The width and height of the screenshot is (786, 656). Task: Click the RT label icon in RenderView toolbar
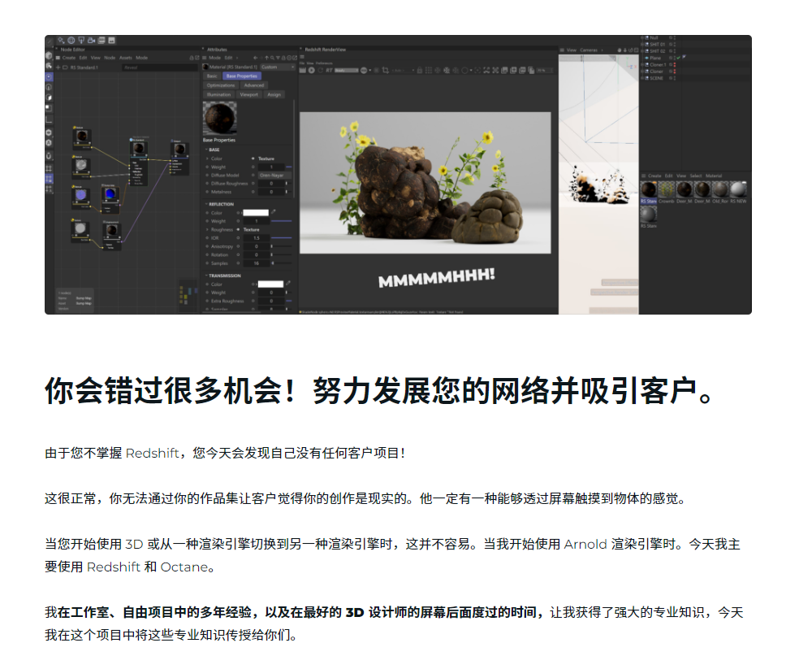pos(330,70)
